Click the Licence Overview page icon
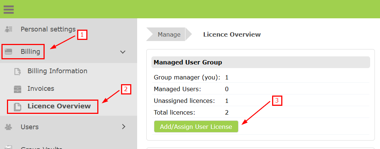Image resolution: width=380 pixels, height=149 pixels. pyautogui.click(x=18, y=107)
